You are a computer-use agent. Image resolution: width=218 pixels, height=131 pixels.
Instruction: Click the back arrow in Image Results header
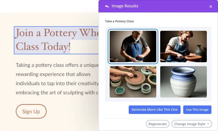click(x=107, y=6)
